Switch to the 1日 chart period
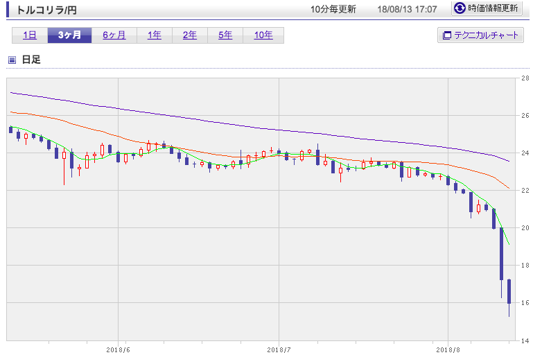 (x=30, y=35)
